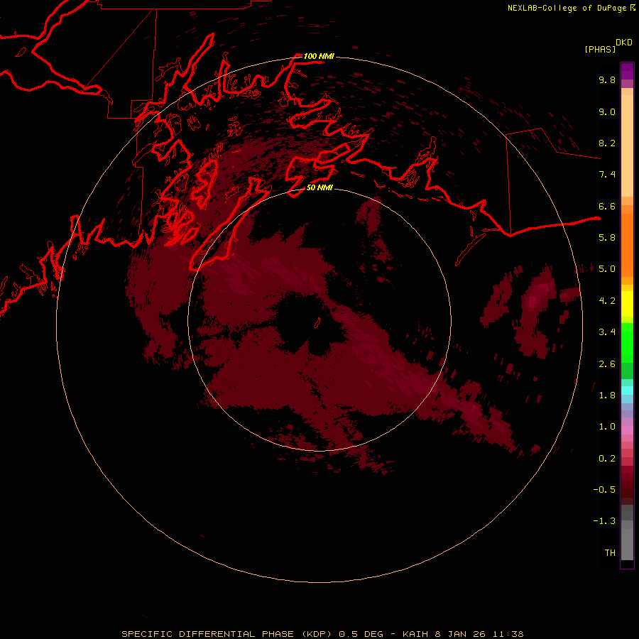Click the small red island outline at radar center
This screenshot has height=639, width=639.
point(317,322)
